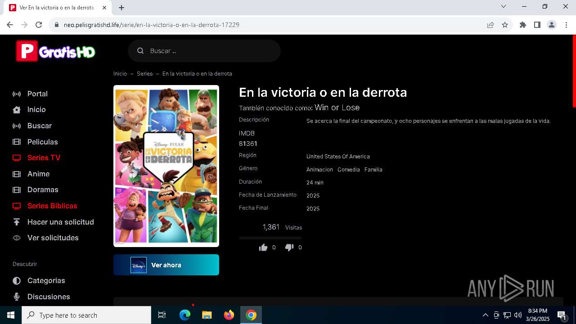Reload the page
This screenshot has width=576, height=324.
[x=39, y=25]
